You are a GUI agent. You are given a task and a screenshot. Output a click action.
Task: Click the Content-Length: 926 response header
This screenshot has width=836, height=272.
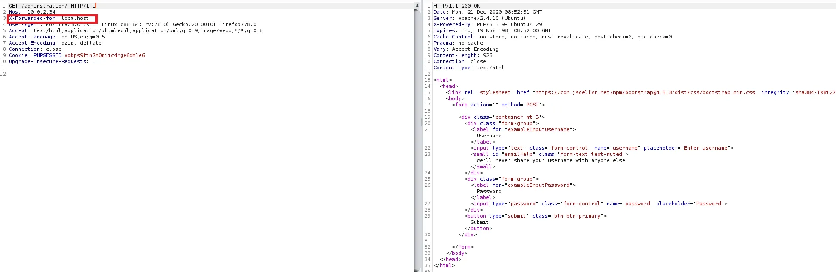click(x=463, y=55)
